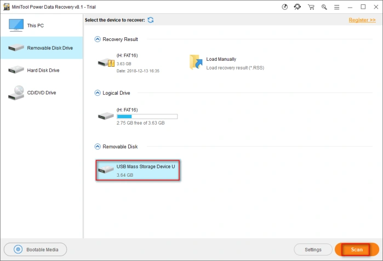The width and height of the screenshot is (383, 261).
Task: Switch to This PC tab
Action: (x=42, y=25)
